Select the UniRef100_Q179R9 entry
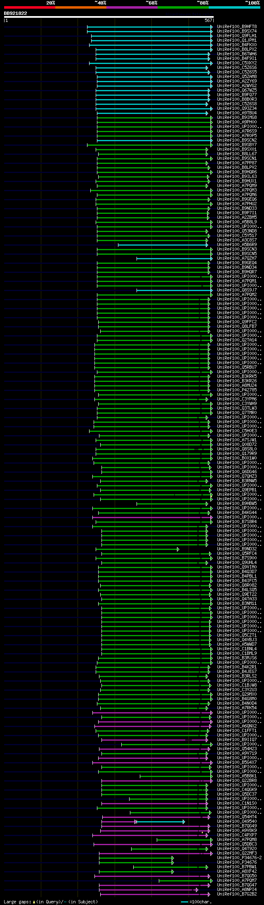This screenshot has width=264, height=905. click(237, 453)
